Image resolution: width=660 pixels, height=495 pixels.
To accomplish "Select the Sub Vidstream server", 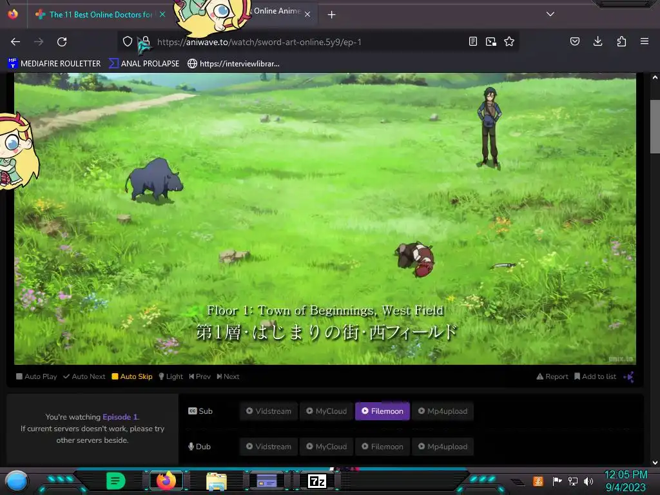I will [269, 411].
